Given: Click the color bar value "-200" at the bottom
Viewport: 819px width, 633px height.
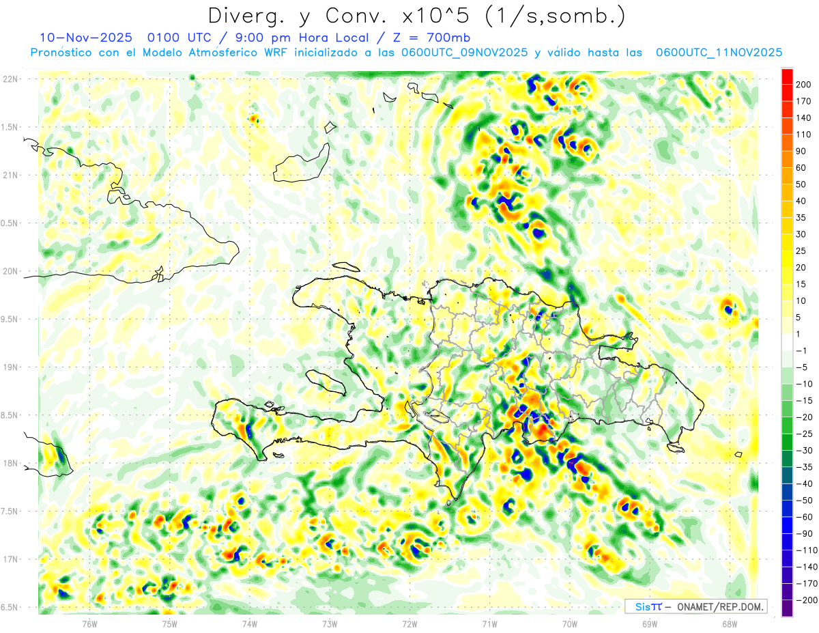Looking at the screenshot, I should pyautogui.click(x=807, y=600).
